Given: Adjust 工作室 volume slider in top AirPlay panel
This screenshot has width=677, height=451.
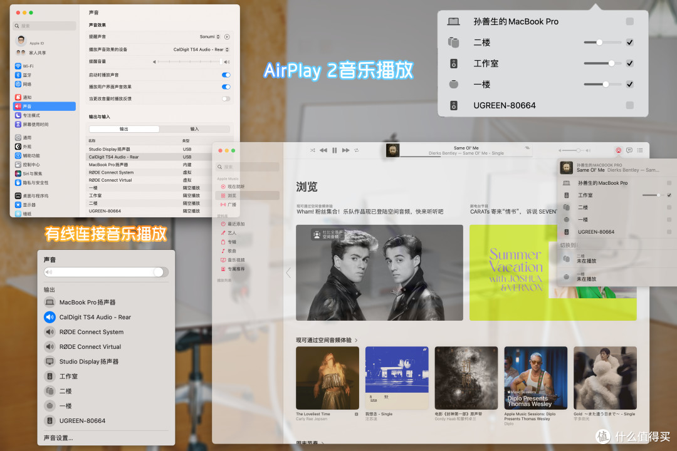Looking at the screenshot, I should click(x=602, y=63).
